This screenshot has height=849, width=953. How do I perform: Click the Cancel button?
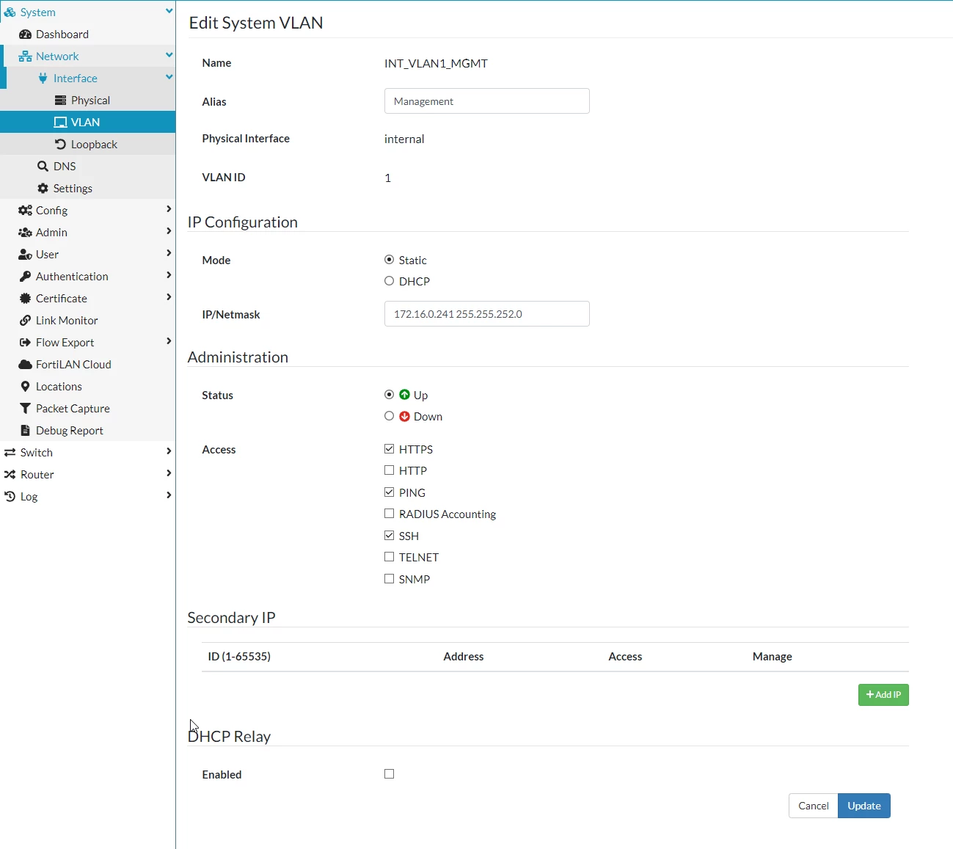pyautogui.click(x=814, y=806)
